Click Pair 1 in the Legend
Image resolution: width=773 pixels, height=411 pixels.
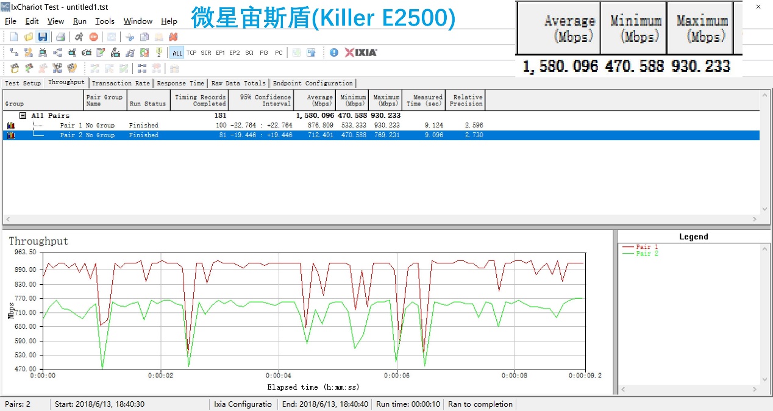point(640,247)
